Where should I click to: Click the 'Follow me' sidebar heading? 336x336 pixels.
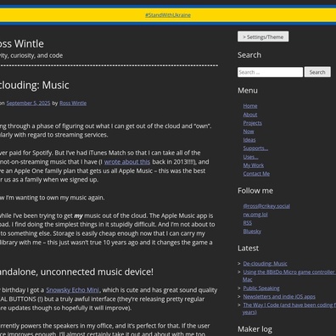pyautogui.click(x=255, y=191)
